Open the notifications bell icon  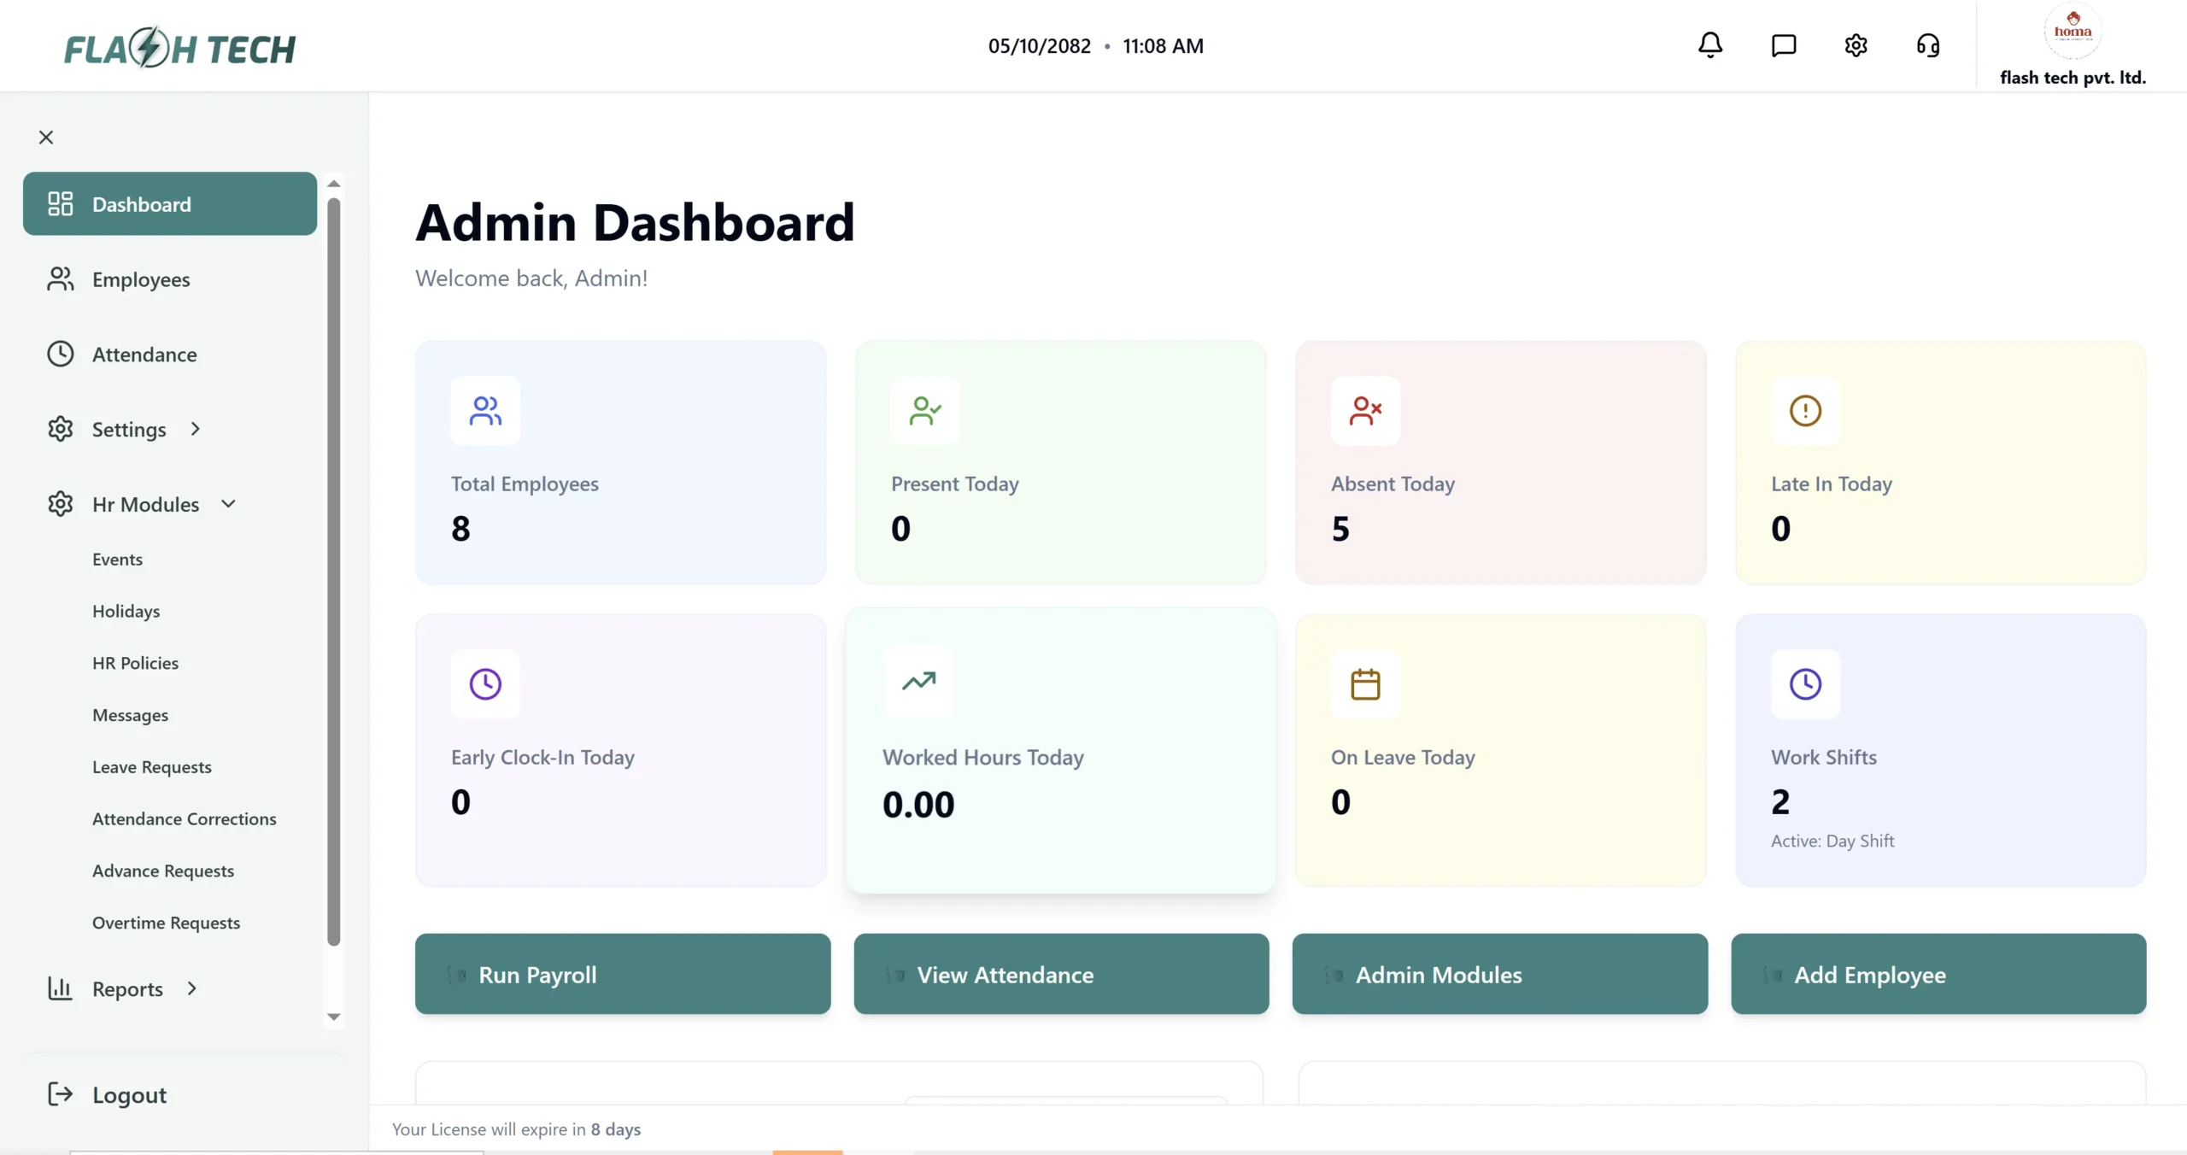[x=1710, y=45]
